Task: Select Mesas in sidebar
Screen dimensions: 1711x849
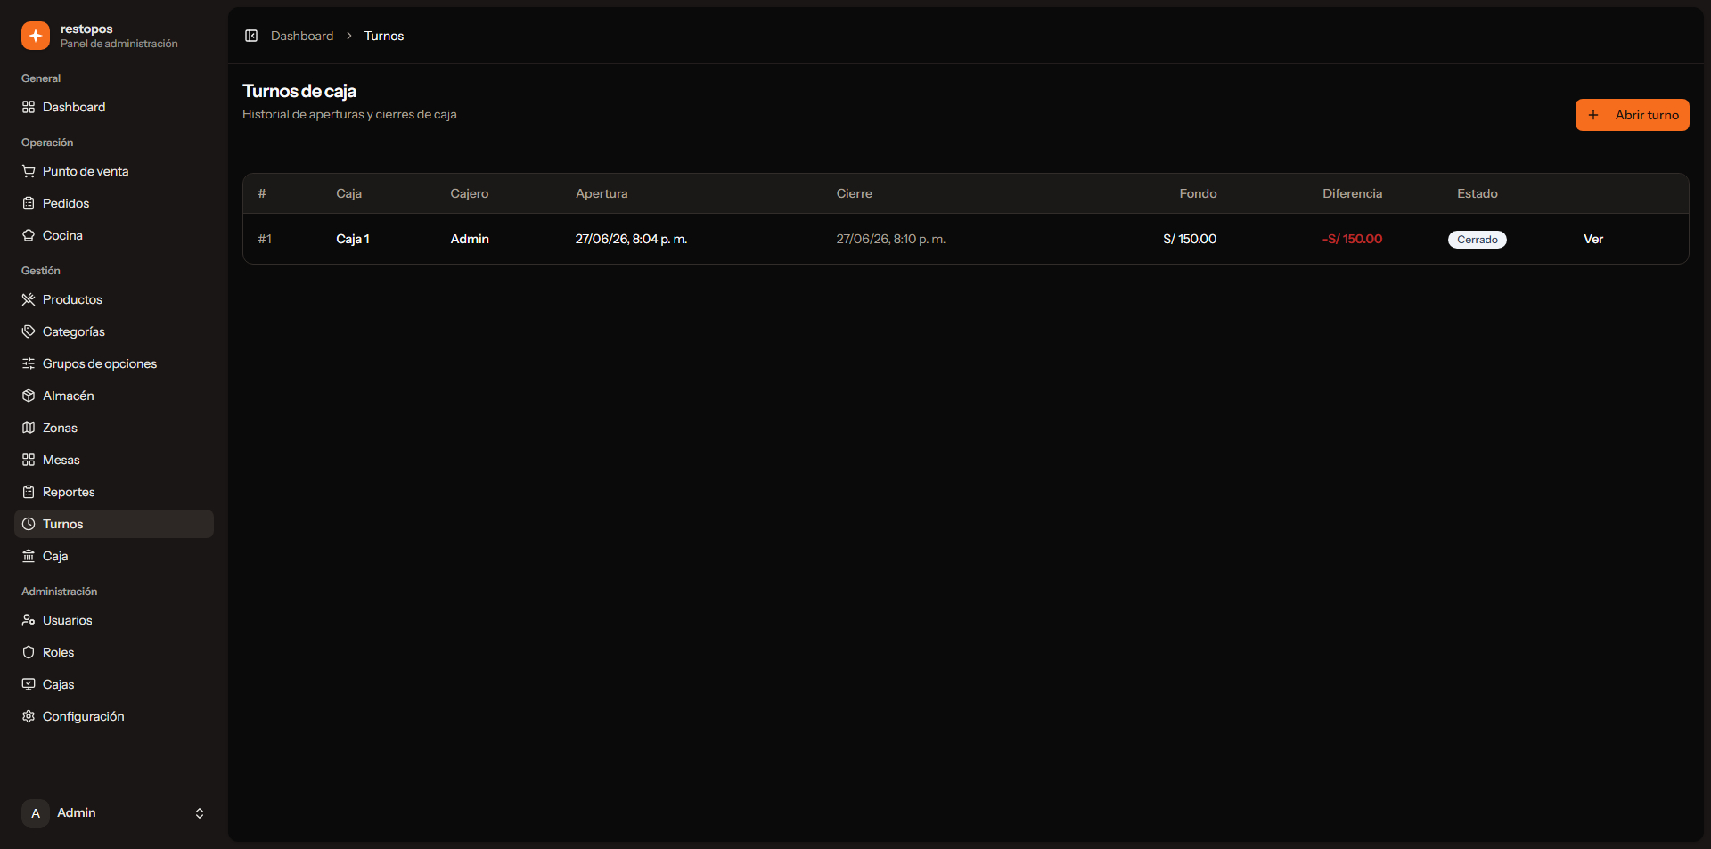Action: tap(114, 460)
